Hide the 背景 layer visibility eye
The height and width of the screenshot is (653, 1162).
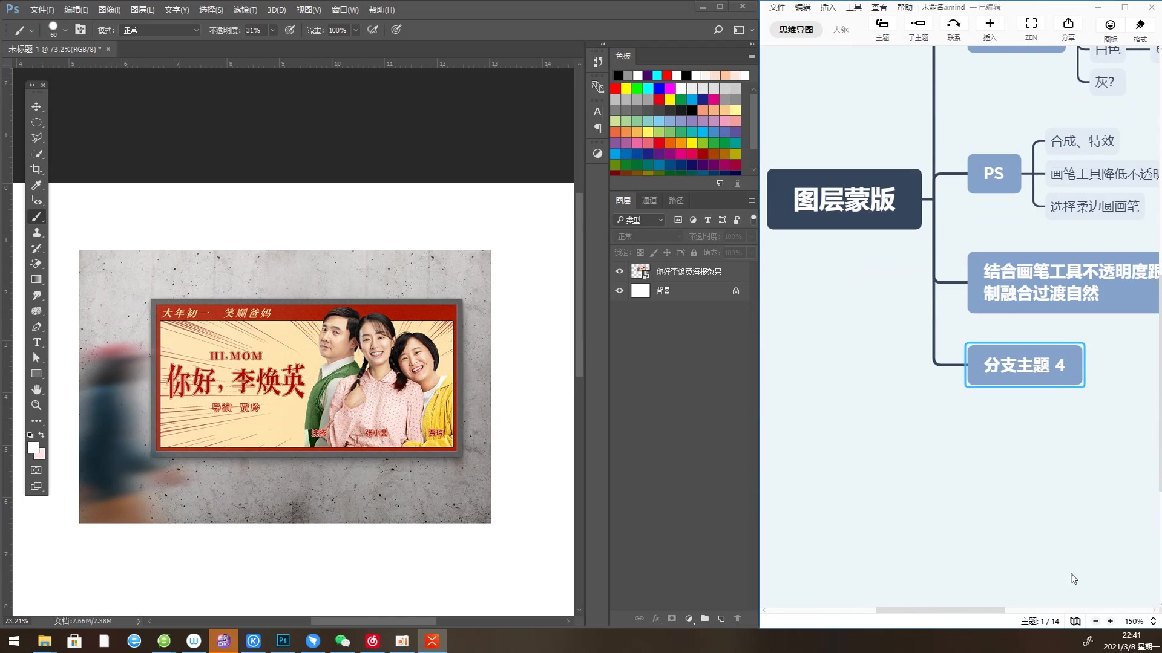click(x=619, y=291)
